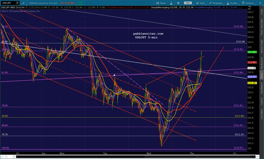
Task: Click the 70.7% Fibonacci label
Action: [5, 134]
